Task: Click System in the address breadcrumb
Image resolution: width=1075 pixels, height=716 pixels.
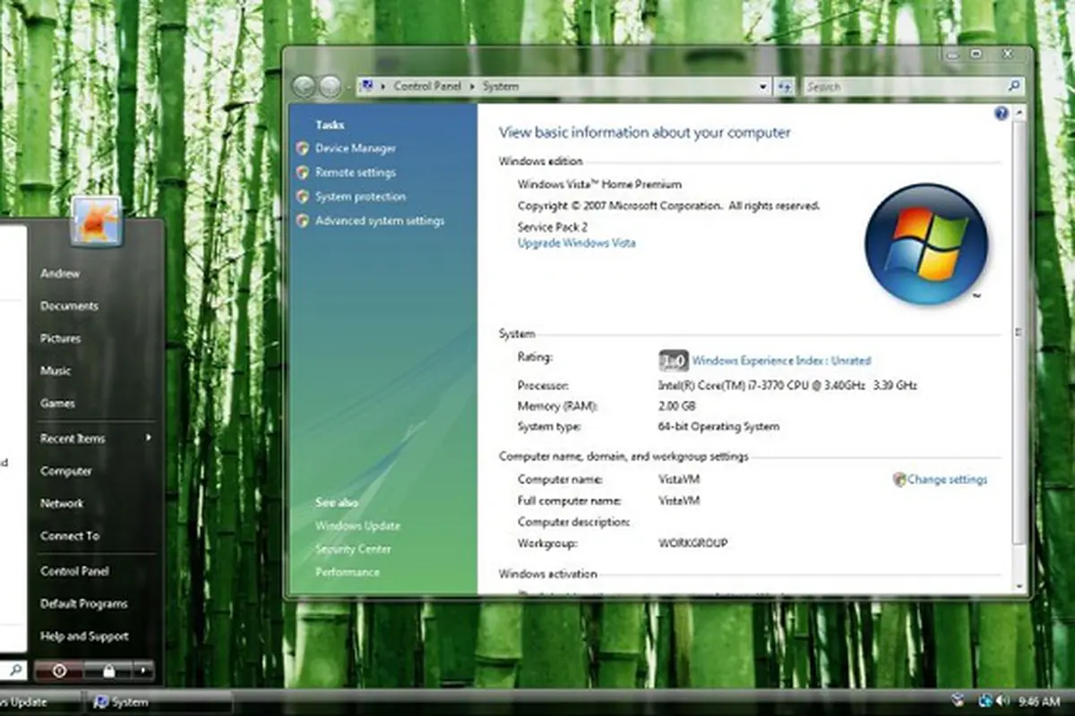Action: click(x=501, y=87)
